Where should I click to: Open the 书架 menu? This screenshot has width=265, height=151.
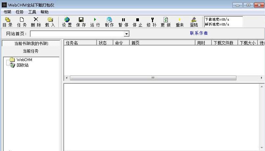pyautogui.click(x=8, y=12)
